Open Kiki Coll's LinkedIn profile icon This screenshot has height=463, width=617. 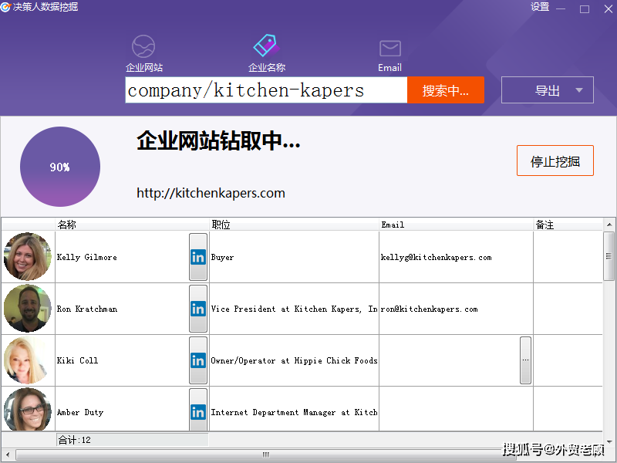198,360
